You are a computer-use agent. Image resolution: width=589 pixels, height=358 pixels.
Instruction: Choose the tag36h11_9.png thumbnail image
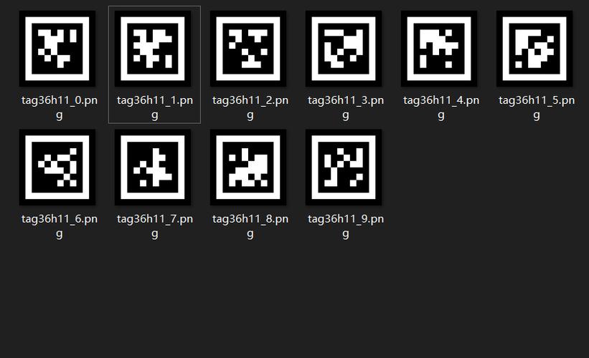click(x=344, y=168)
